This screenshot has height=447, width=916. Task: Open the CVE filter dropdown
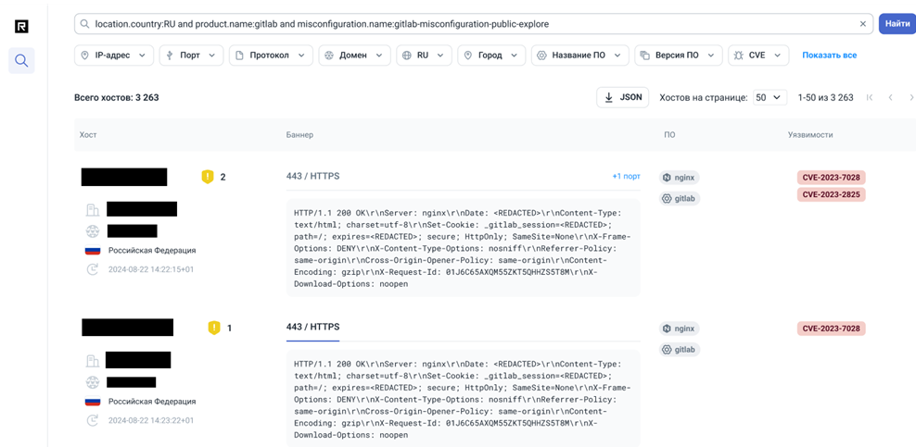pos(757,56)
